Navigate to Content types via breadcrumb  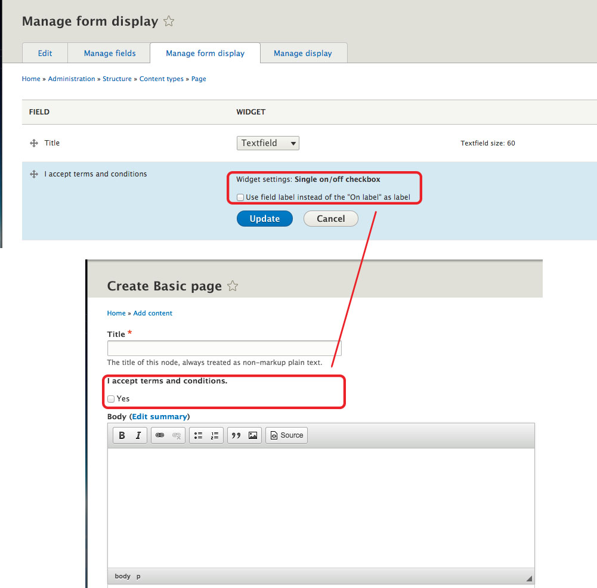[161, 78]
